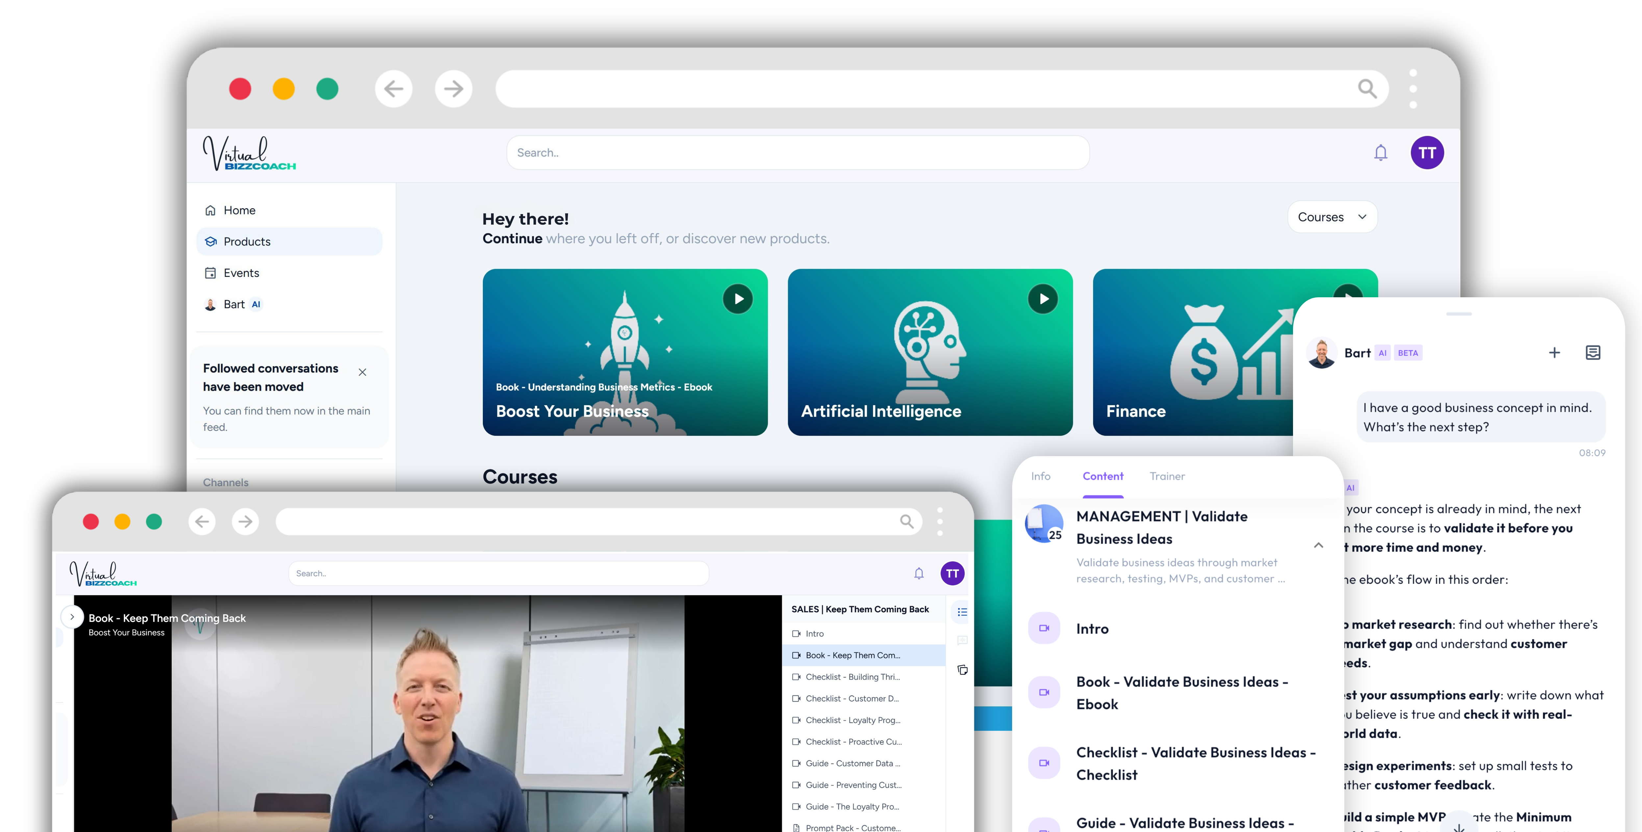Open the TT profile avatar in upper window

(x=1427, y=153)
